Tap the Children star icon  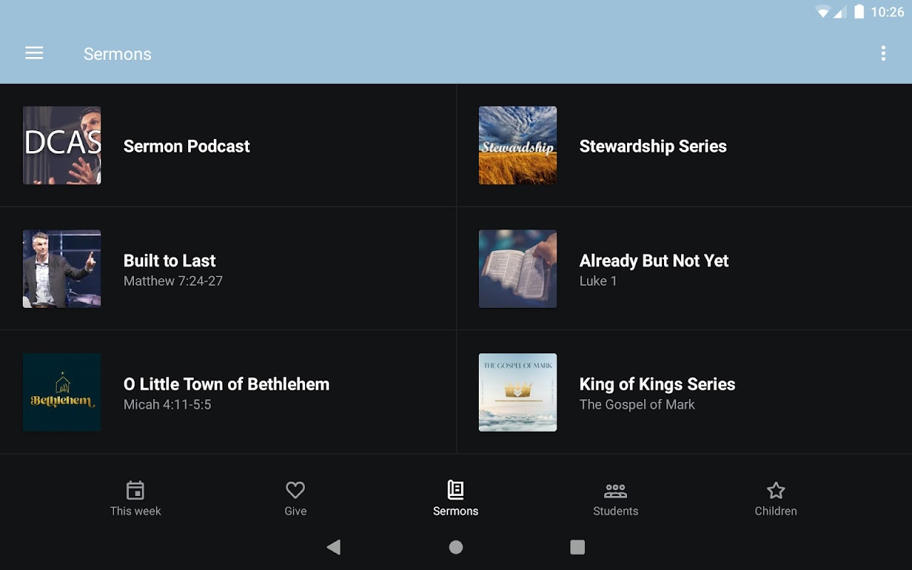coord(775,490)
